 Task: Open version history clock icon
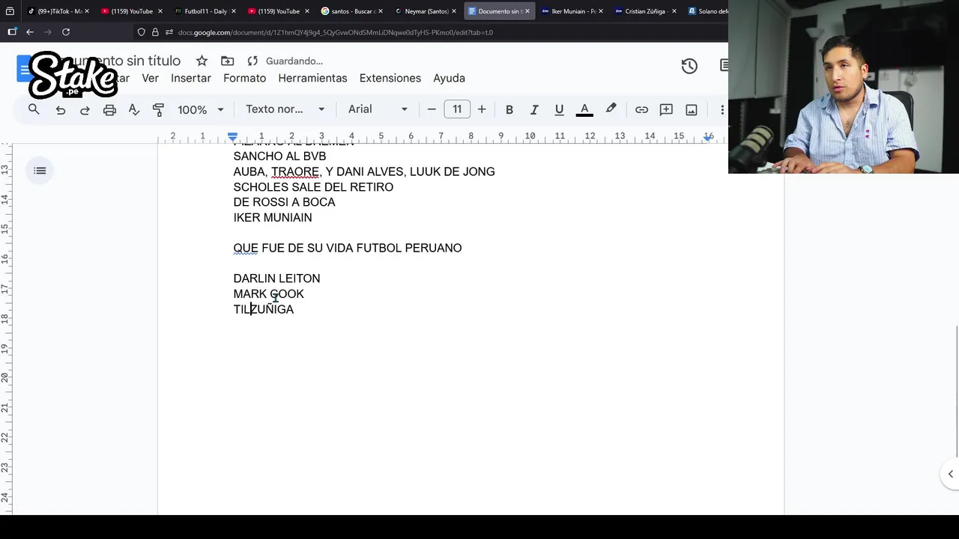pos(689,66)
